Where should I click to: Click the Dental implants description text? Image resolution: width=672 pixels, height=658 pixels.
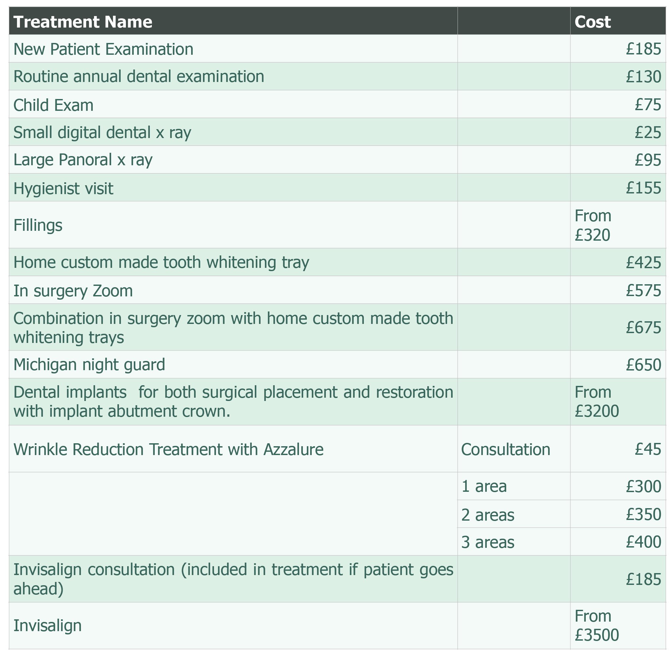tap(233, 402)
